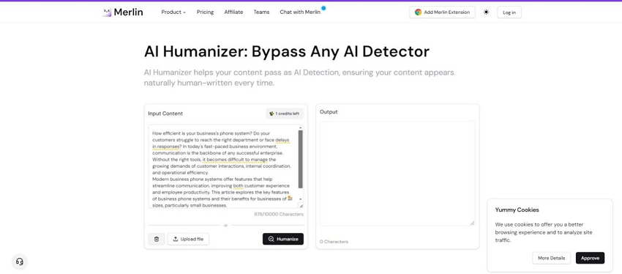Click the Log in button

509,12
